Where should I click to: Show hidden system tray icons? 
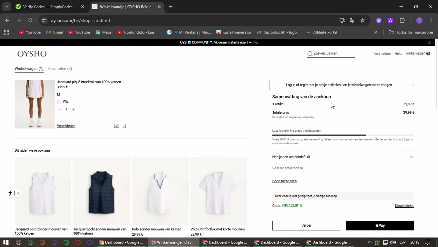[370, 242]
